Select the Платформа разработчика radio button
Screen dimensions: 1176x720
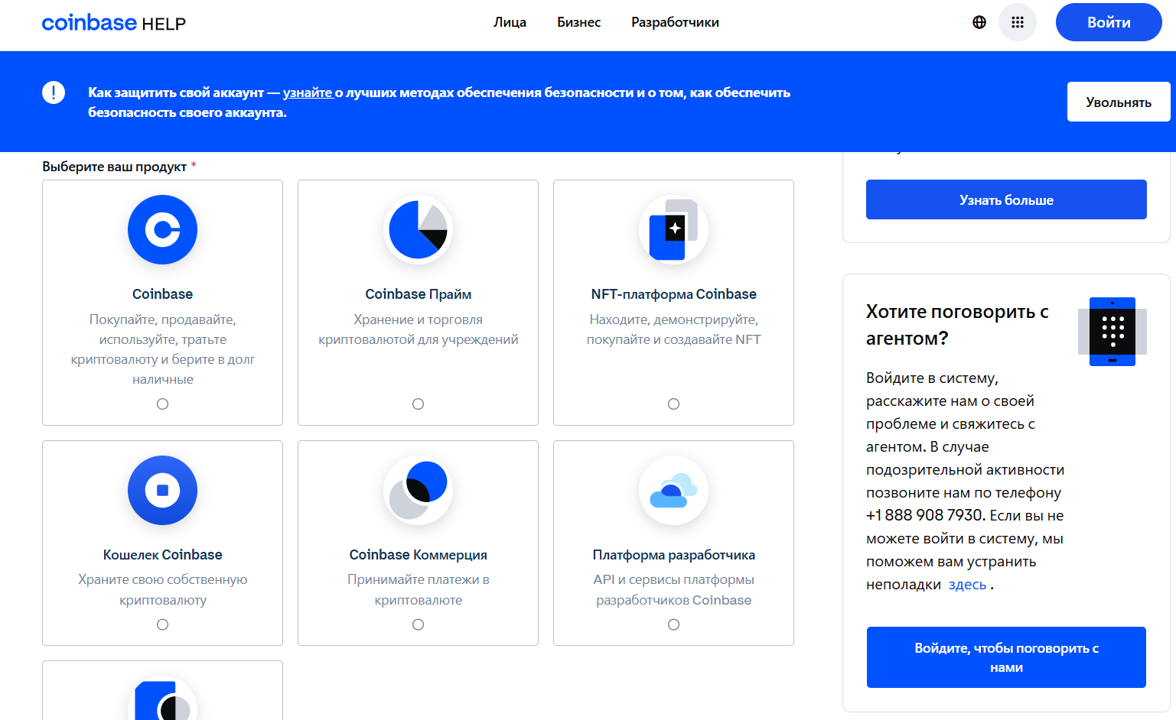[673, 624]
